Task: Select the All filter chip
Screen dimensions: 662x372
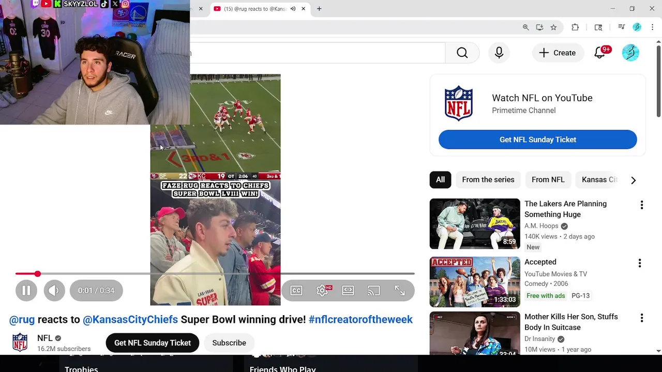Action: 440,180
